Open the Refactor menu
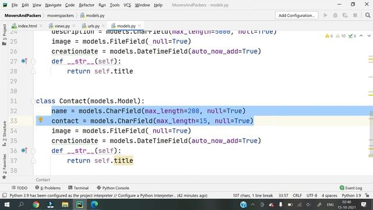Viewport: 373px width, 210px height. click(x=87, y=5)
